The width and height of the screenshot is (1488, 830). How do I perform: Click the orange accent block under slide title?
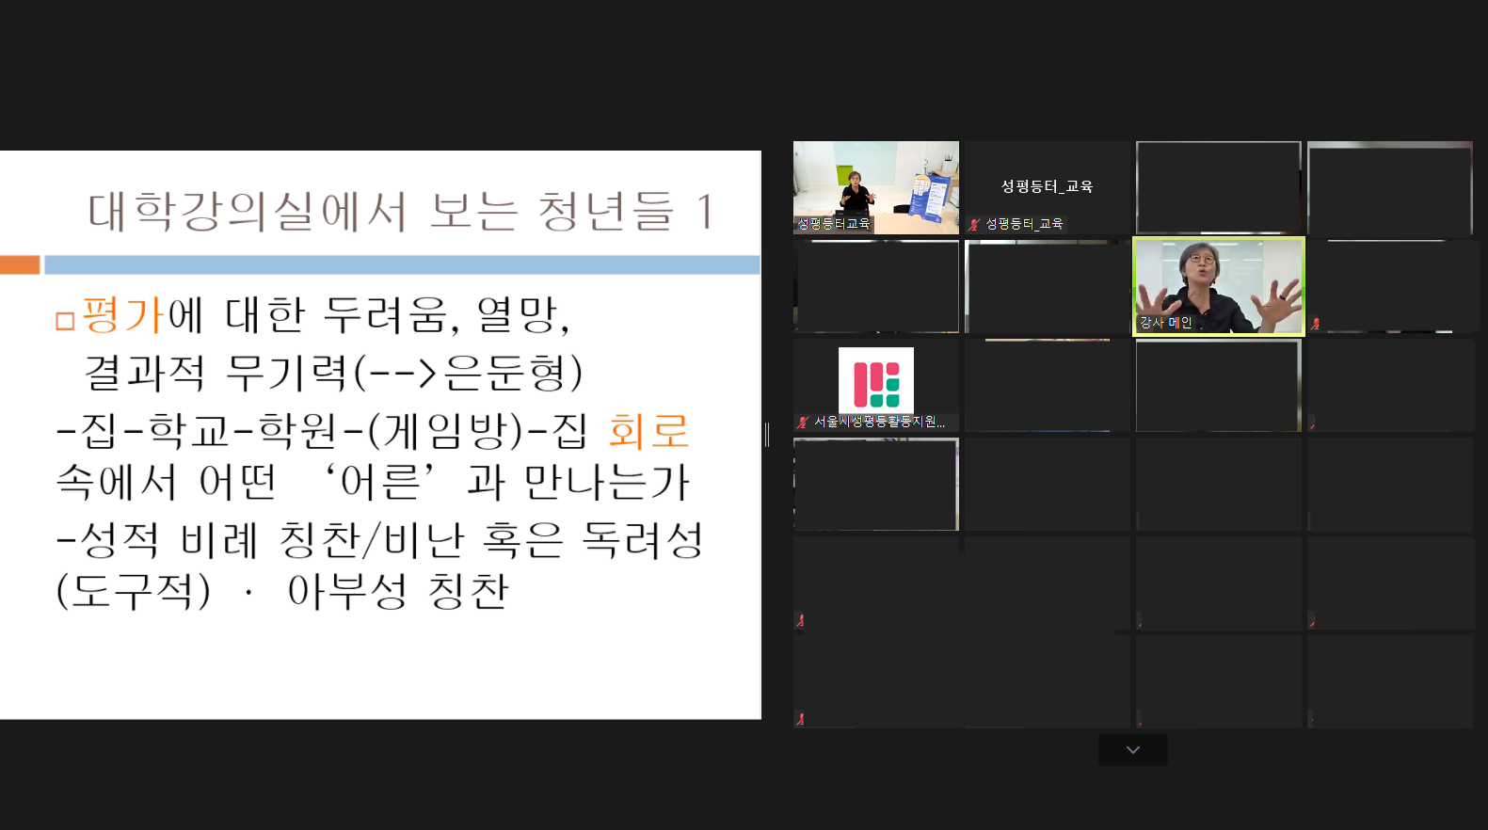point(20,265)
